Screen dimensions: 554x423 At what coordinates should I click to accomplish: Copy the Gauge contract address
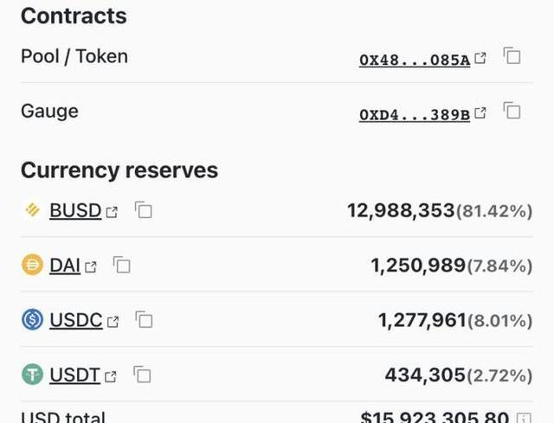click(512, 112)
